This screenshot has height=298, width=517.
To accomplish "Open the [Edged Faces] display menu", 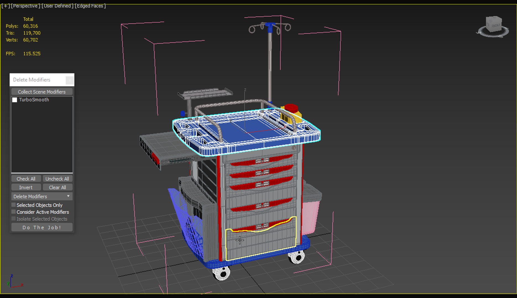I will (x=90, y=6).
